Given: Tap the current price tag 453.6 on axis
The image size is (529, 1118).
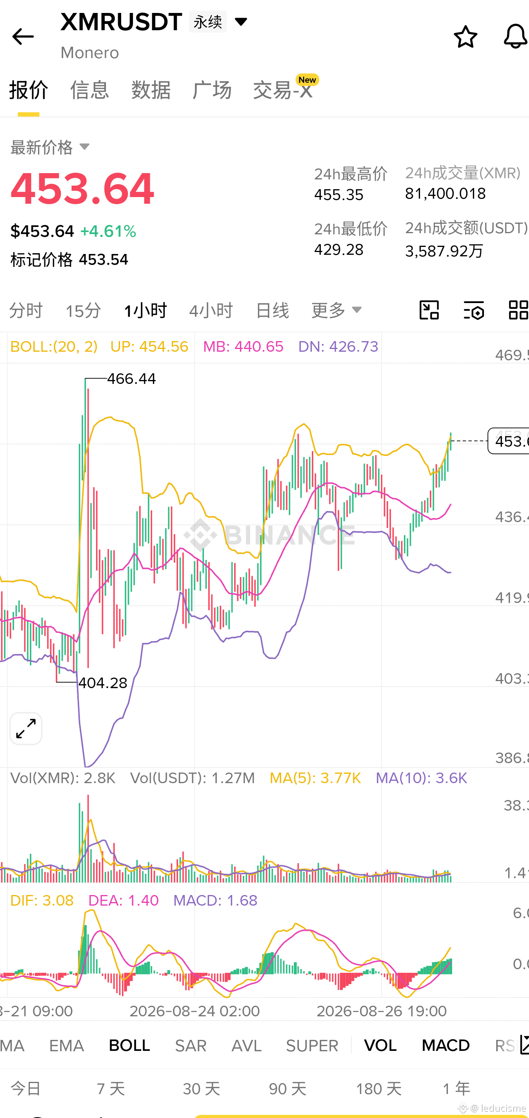Looking at the screenshot, I should (508, 441).
